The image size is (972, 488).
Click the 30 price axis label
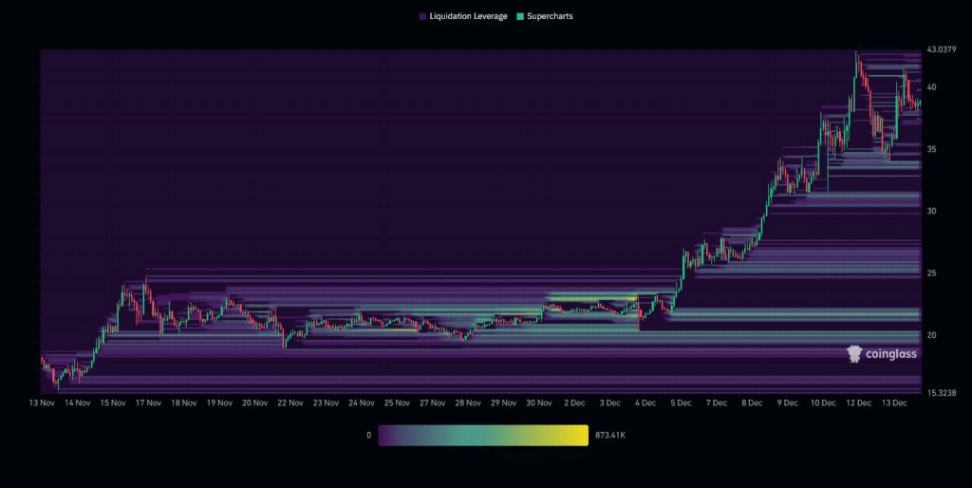[932, 212]
